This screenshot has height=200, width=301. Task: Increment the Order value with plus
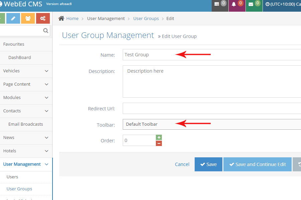[x=159, y=137]
